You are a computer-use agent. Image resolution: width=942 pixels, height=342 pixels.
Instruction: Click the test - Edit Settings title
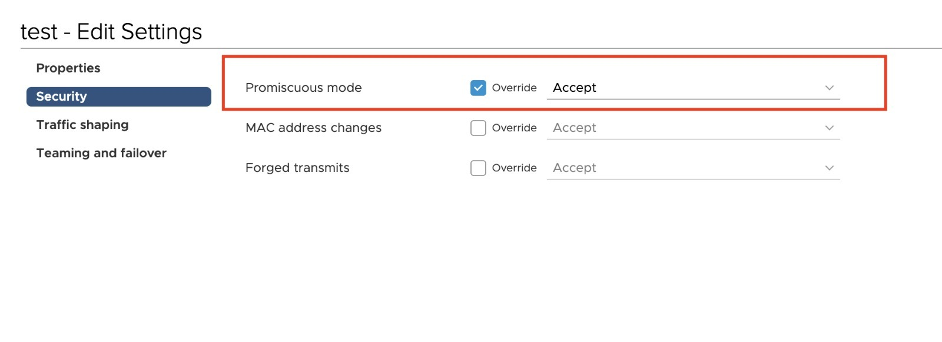tap(111, 32)
